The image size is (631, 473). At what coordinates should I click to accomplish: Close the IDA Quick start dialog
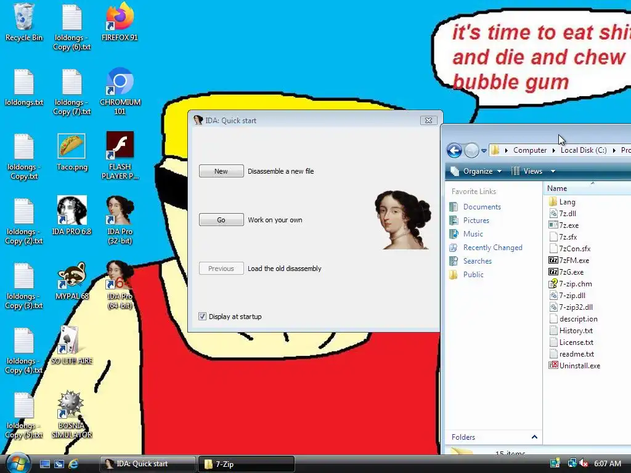click(429, 120)
